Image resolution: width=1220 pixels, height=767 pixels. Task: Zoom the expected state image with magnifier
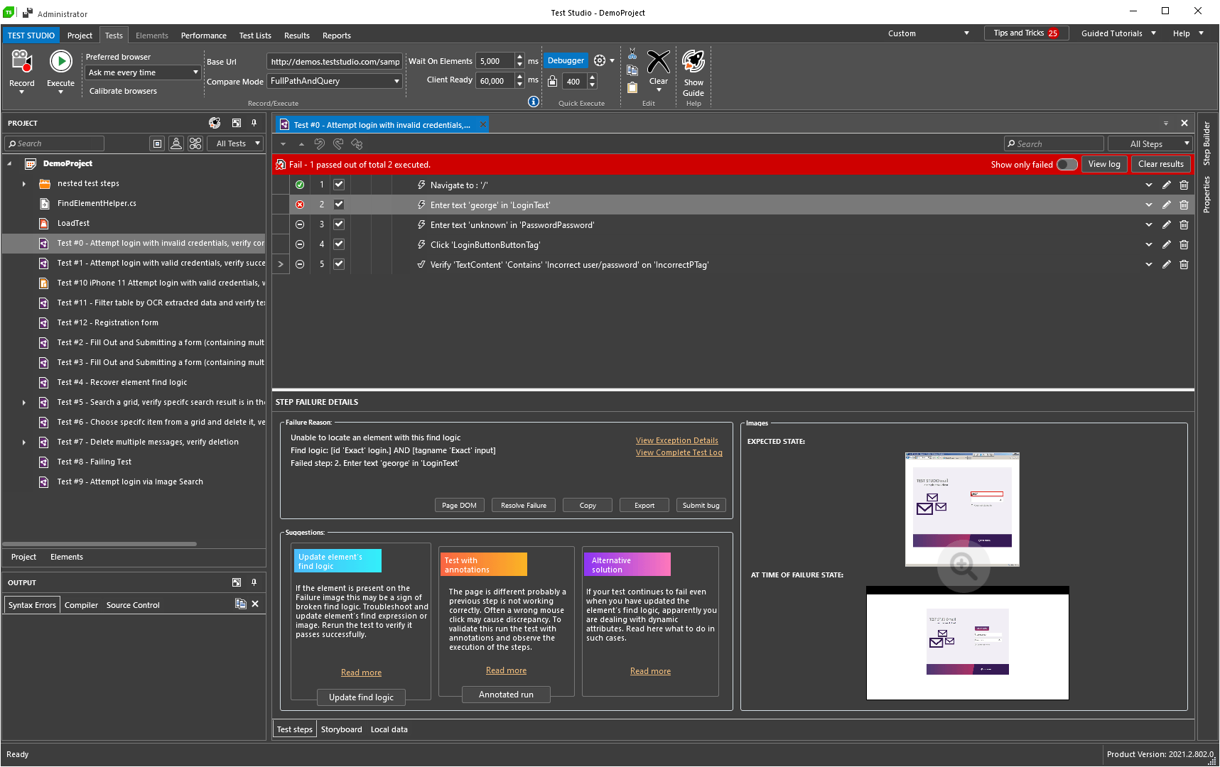coord(963,566)
